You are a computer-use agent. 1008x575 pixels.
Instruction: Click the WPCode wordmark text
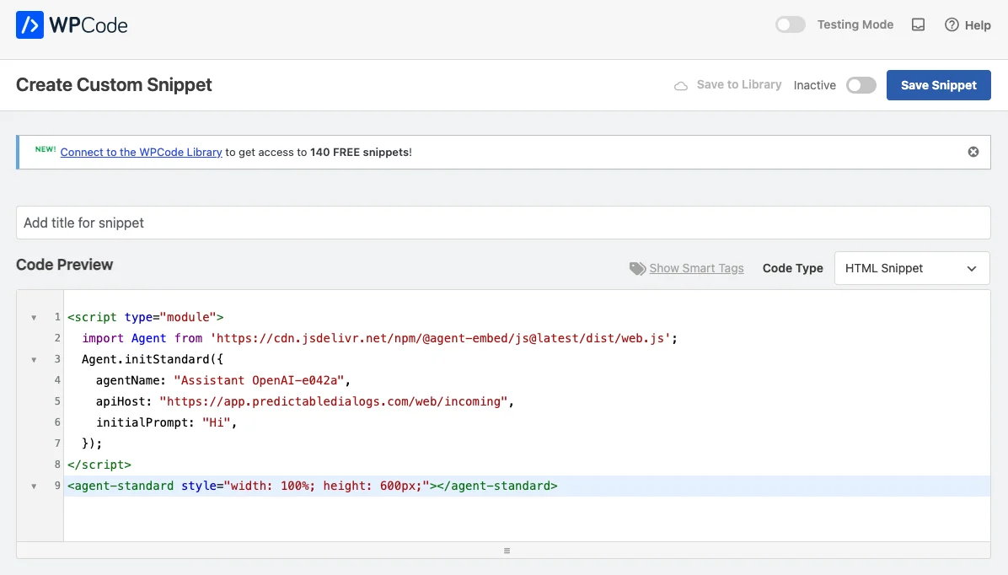[88, 25]
